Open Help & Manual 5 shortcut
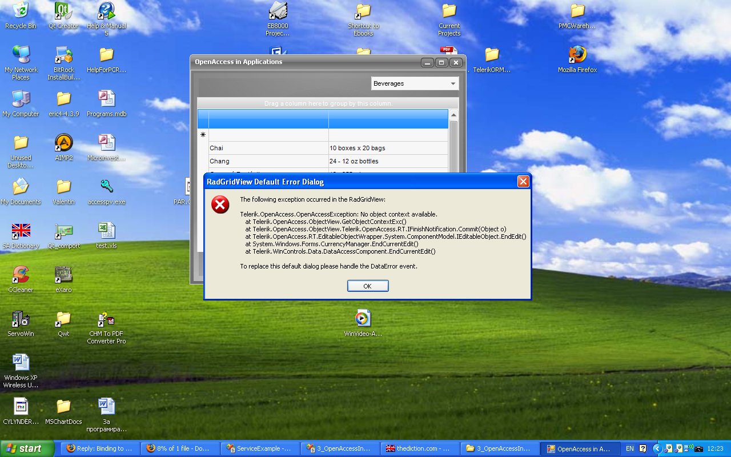The image size is (731, 457). point(106,19)
